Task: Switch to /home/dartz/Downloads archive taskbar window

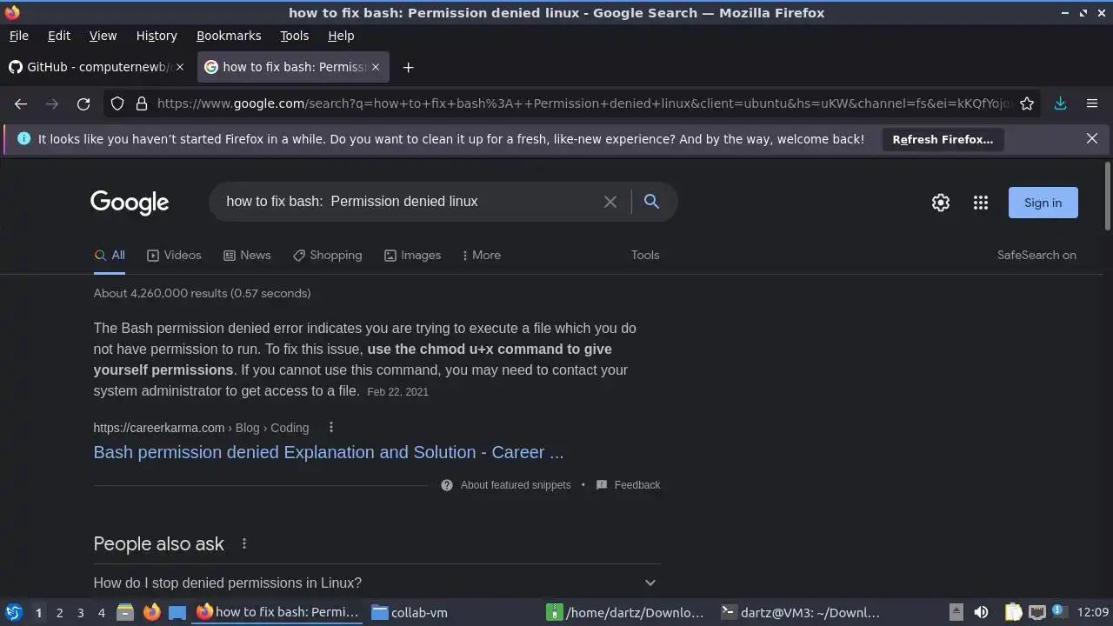Action: pyautogui.click(x=628, y=612)
